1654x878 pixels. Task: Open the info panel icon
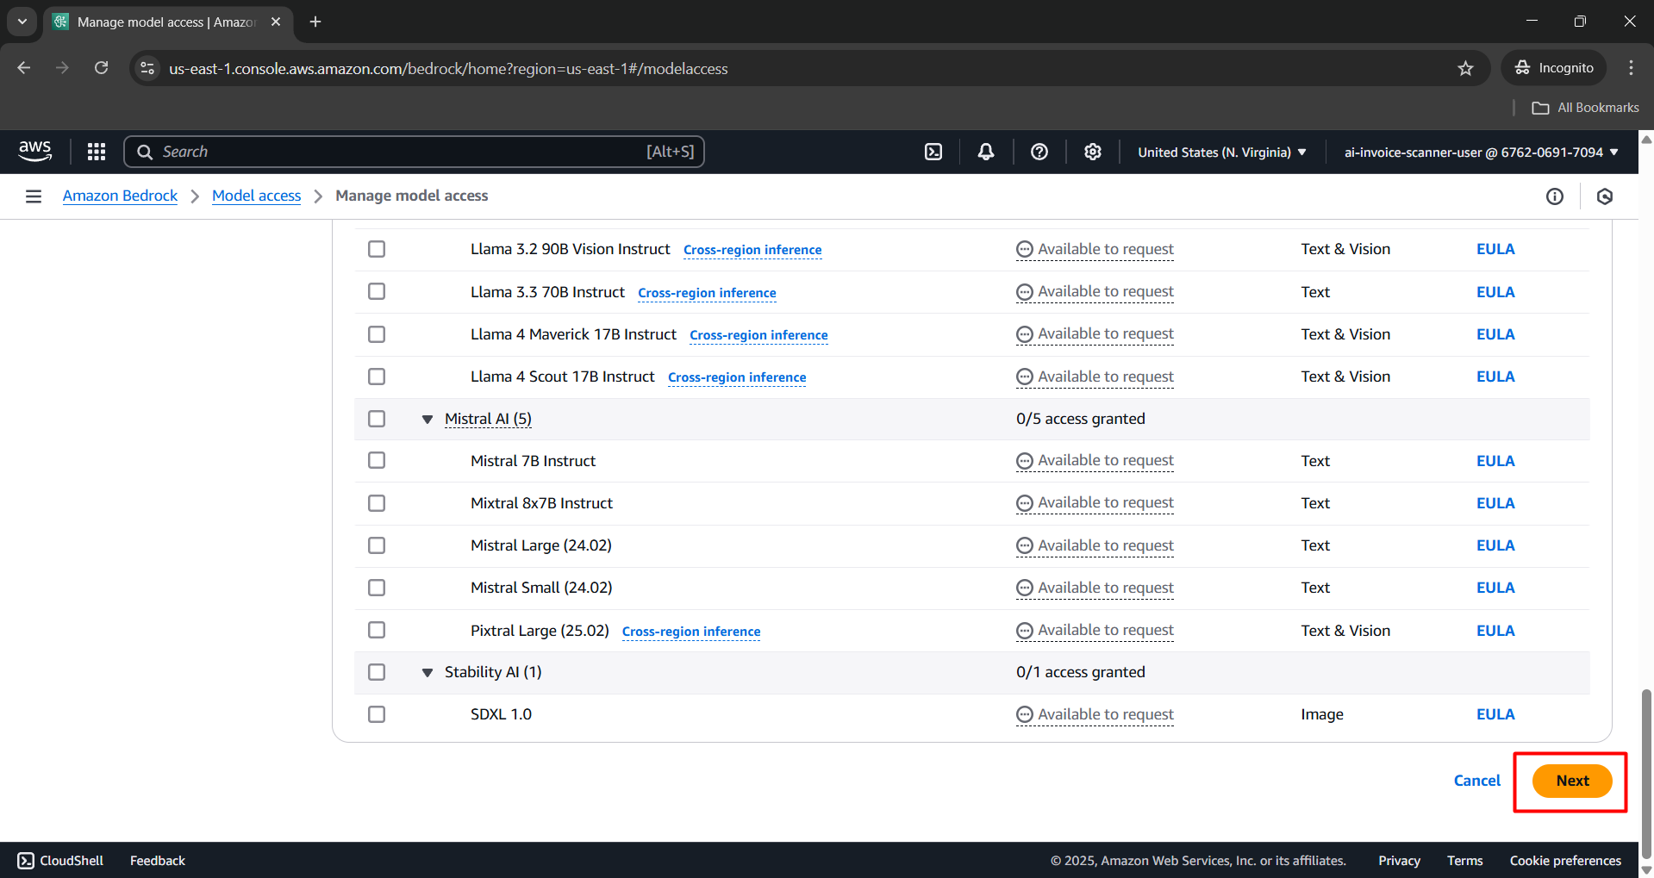(x=1555, y=196)
